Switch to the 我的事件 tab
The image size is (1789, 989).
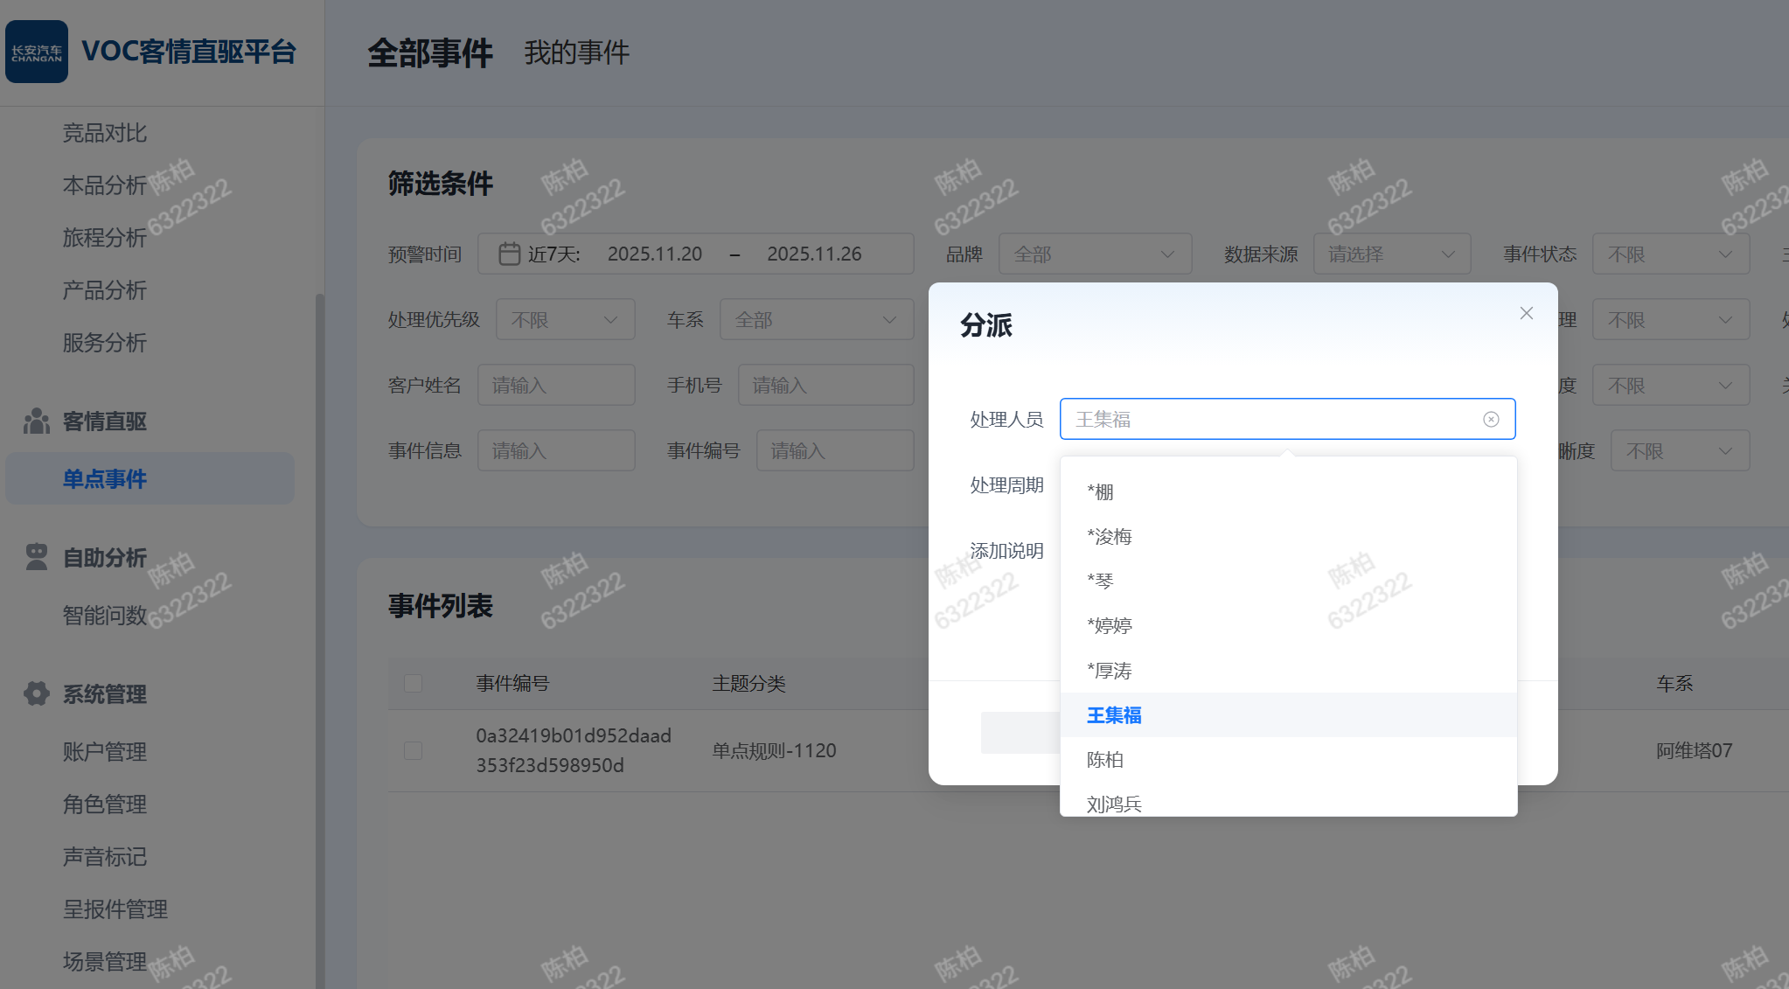[576, 52]
